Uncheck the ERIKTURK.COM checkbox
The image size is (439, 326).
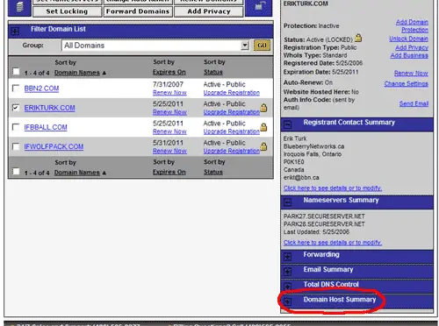(16, 108)
